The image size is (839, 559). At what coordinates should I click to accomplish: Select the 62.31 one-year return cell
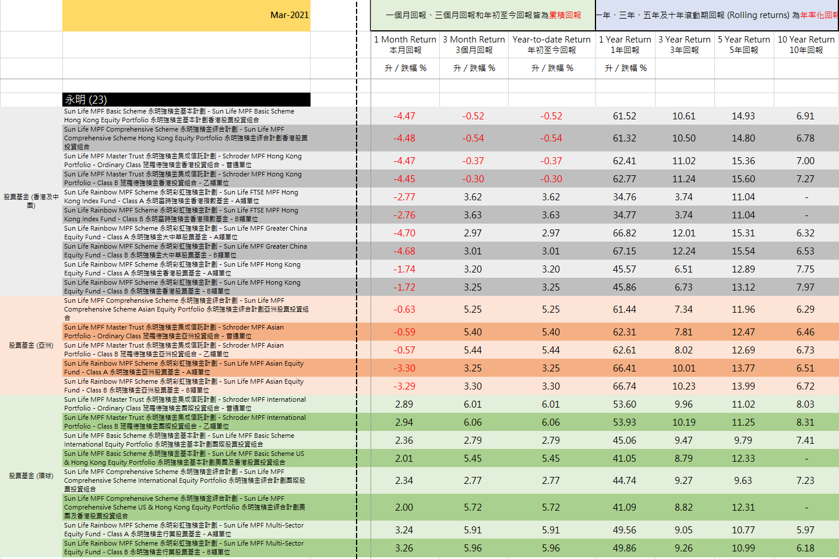pos(625,332)
